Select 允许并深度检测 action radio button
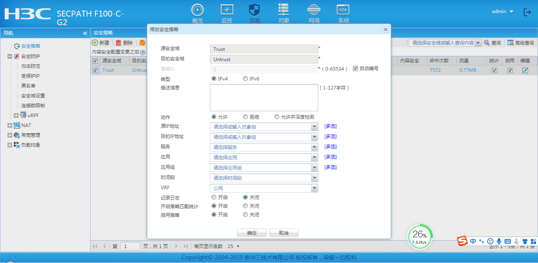This screenshot has width=538, height=263. 277,117
